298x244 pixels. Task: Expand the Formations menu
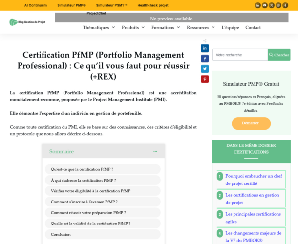tap(166, 28)
